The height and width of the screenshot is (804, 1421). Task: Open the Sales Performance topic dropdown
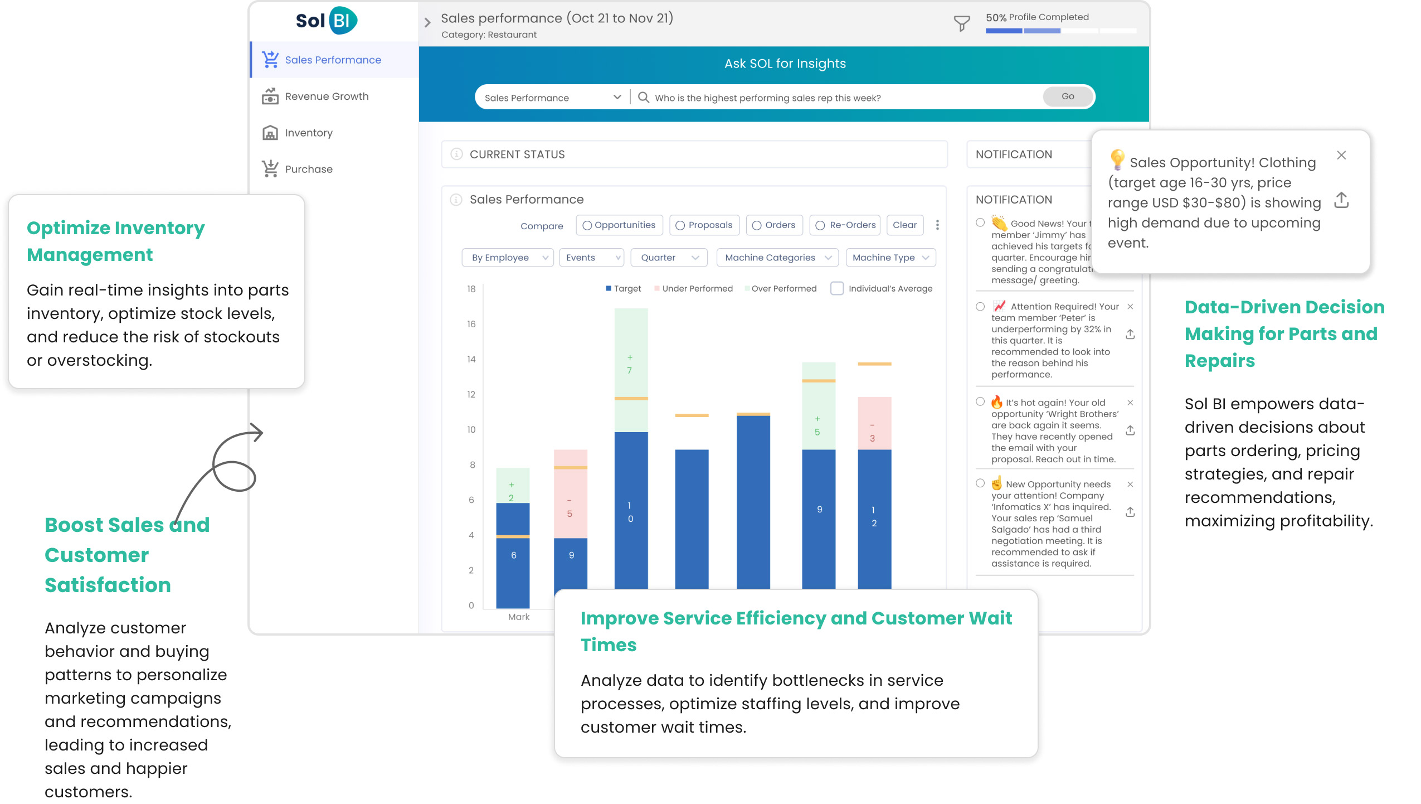(x=552, y=98)
